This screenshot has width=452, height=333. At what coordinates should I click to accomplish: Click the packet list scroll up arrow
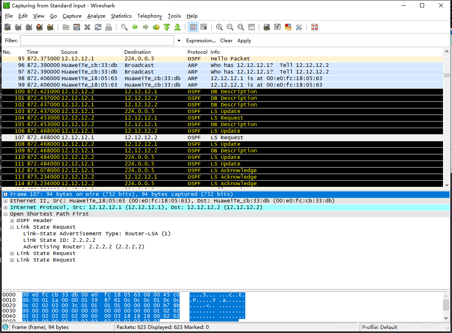click(x=447, y=51)
